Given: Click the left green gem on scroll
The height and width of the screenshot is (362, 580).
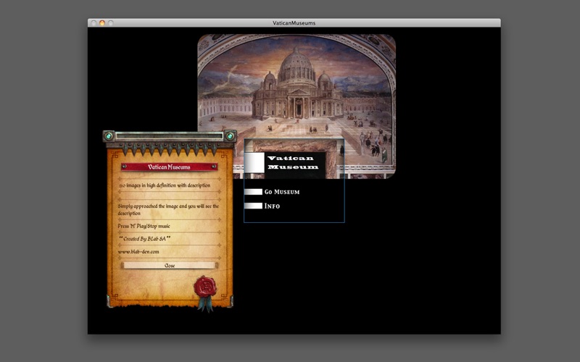Looking at the screenshot, I should pos(108,136).
